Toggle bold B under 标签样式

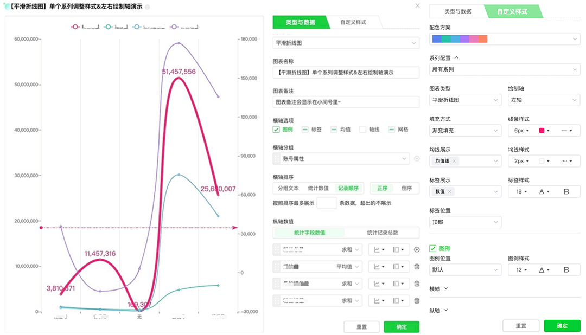566,191
